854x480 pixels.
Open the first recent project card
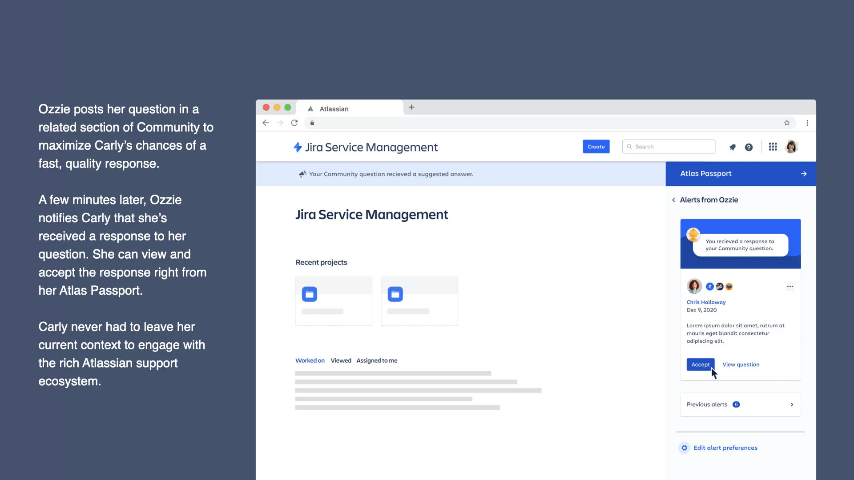334,301
